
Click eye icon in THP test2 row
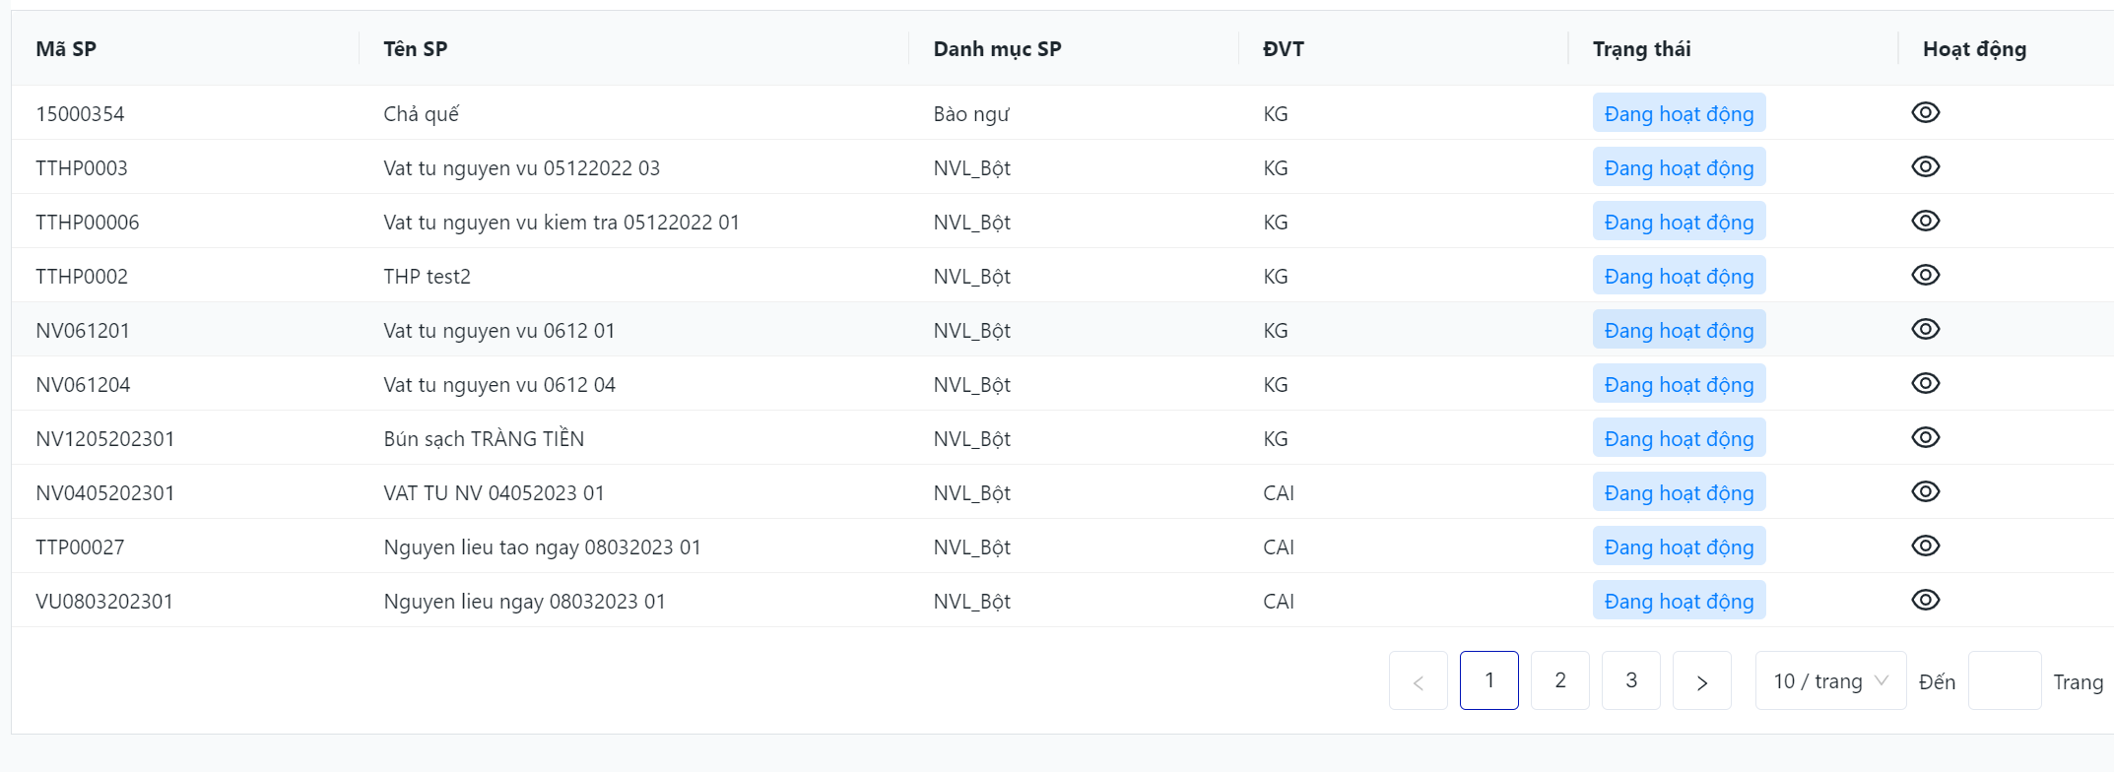point(1925,276)
